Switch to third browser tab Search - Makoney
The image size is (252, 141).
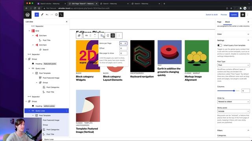(x=114, y=4)
